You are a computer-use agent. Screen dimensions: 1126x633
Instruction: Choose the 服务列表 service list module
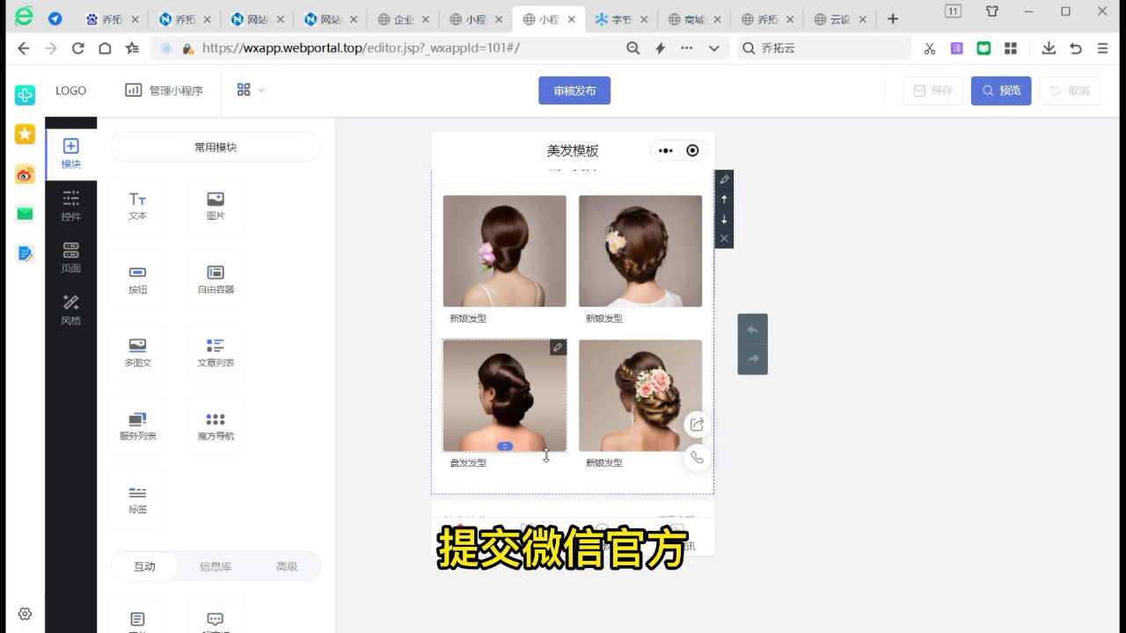point(137,426)
